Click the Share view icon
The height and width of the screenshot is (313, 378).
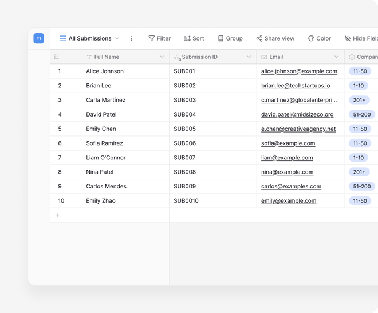tap(259, 38)
